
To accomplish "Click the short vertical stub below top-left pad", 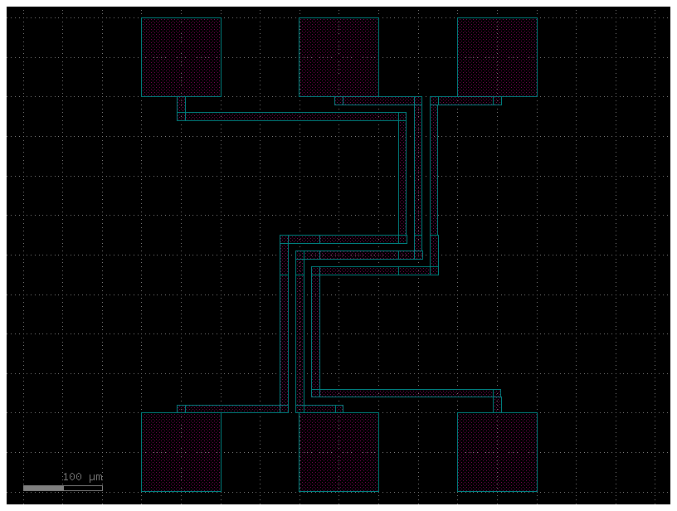I will pyautogui.click(x=181, y=106).
